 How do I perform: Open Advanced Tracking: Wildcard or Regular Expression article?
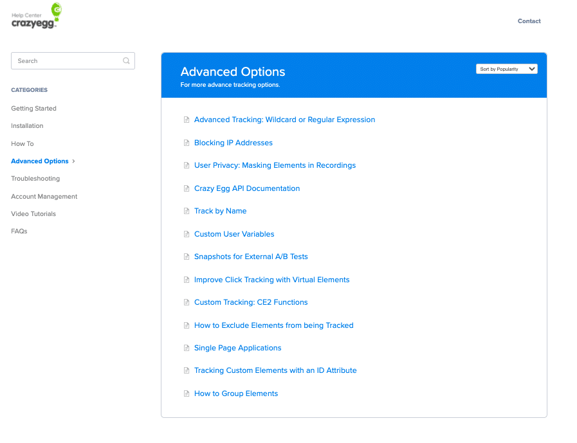pyautogui.click(x=284, y=120)
